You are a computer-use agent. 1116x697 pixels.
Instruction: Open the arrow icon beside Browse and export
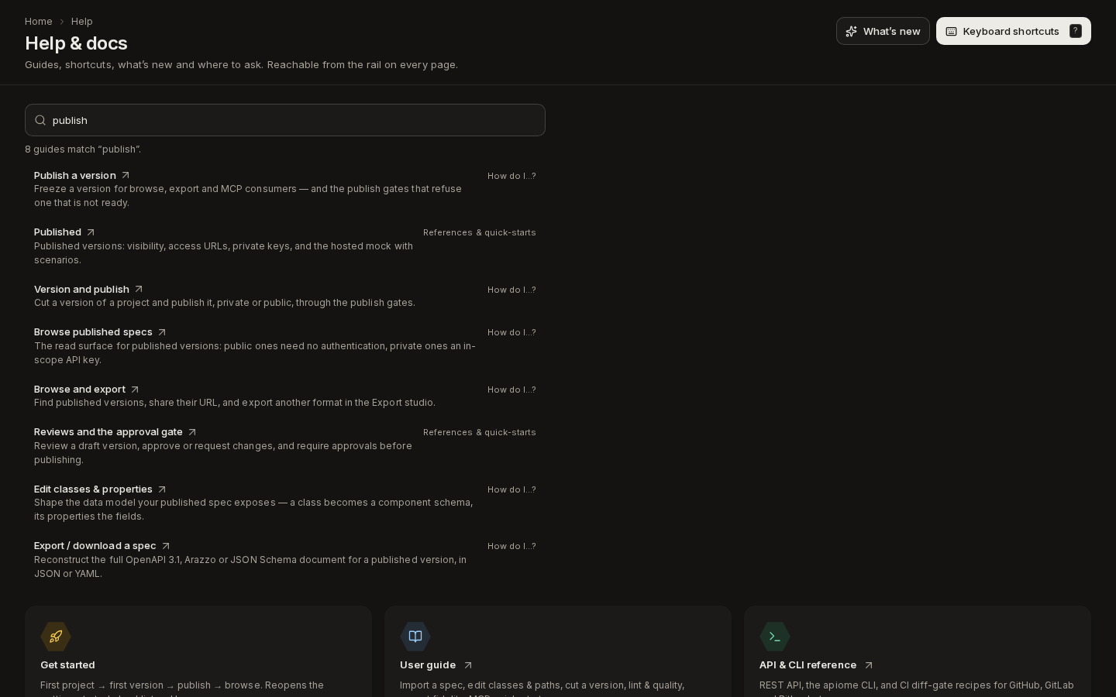click(x=135, y=390)
